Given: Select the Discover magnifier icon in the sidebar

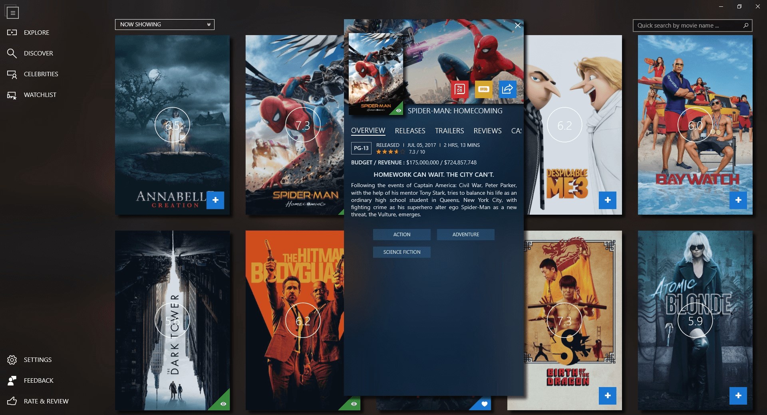Looking at the screenshot, I should 12,53.
